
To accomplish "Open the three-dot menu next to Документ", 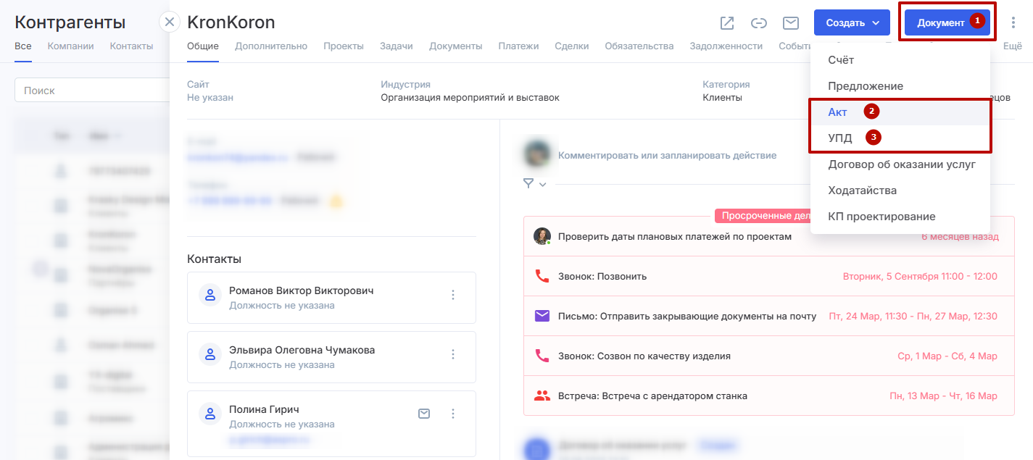I will click(1013, 23).
